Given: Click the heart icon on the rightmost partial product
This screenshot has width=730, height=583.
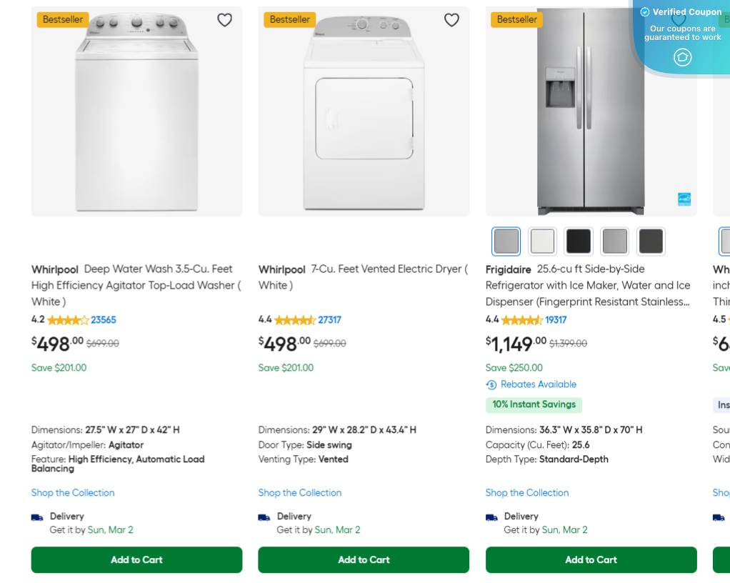Looking at the screenshot, I should tap(679, 20).
